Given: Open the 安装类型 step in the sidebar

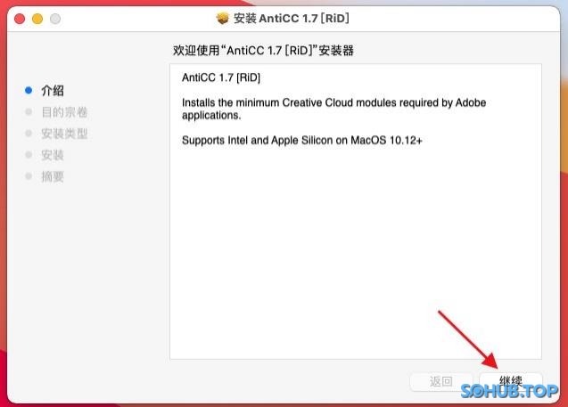Looking at the screenshot, I should pyautogui.click(x=64, y=134).
